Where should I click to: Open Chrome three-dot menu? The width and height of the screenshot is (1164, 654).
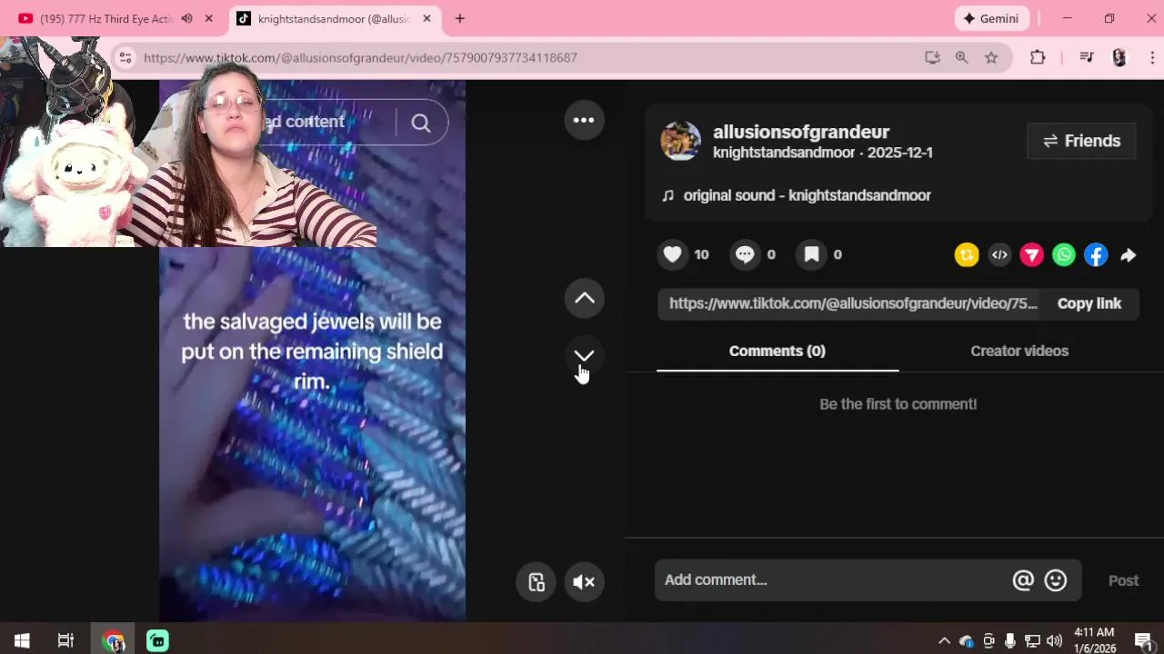point(1152,57)
